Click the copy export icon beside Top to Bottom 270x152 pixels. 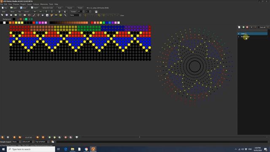[x=53, y=142]
